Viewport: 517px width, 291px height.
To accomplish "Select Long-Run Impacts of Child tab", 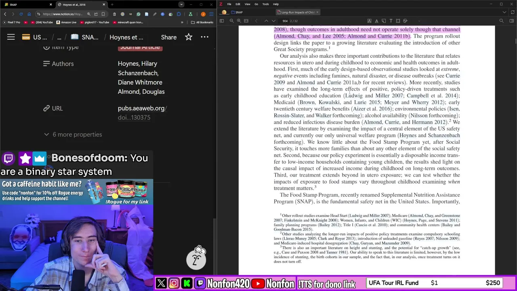I will click(298, 12).
